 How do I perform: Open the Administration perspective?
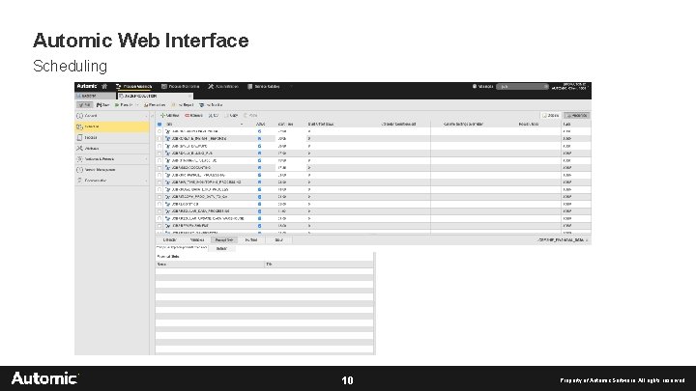[223, 87]
